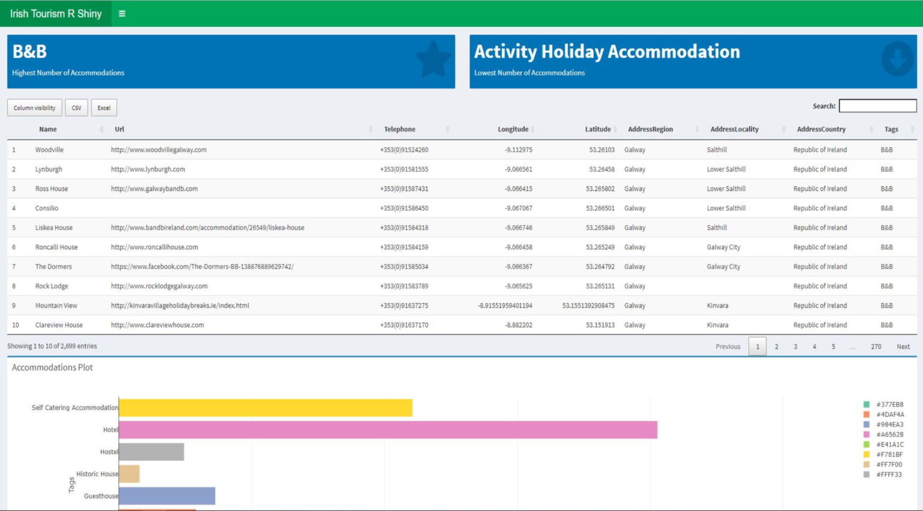The image size is (923, 511).
Task: Sort table by Telephone column arrows
Action: [448, 129]
